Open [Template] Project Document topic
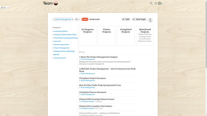The height and width of the screenshot is (116, 207). pyautogui.click(x=92, y=78)
